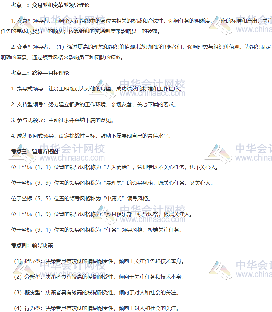This screenshot has width=272, height=312.
Task: Click the paragraph starting 1. 交易型领导者
Action: tap(136, 26)
